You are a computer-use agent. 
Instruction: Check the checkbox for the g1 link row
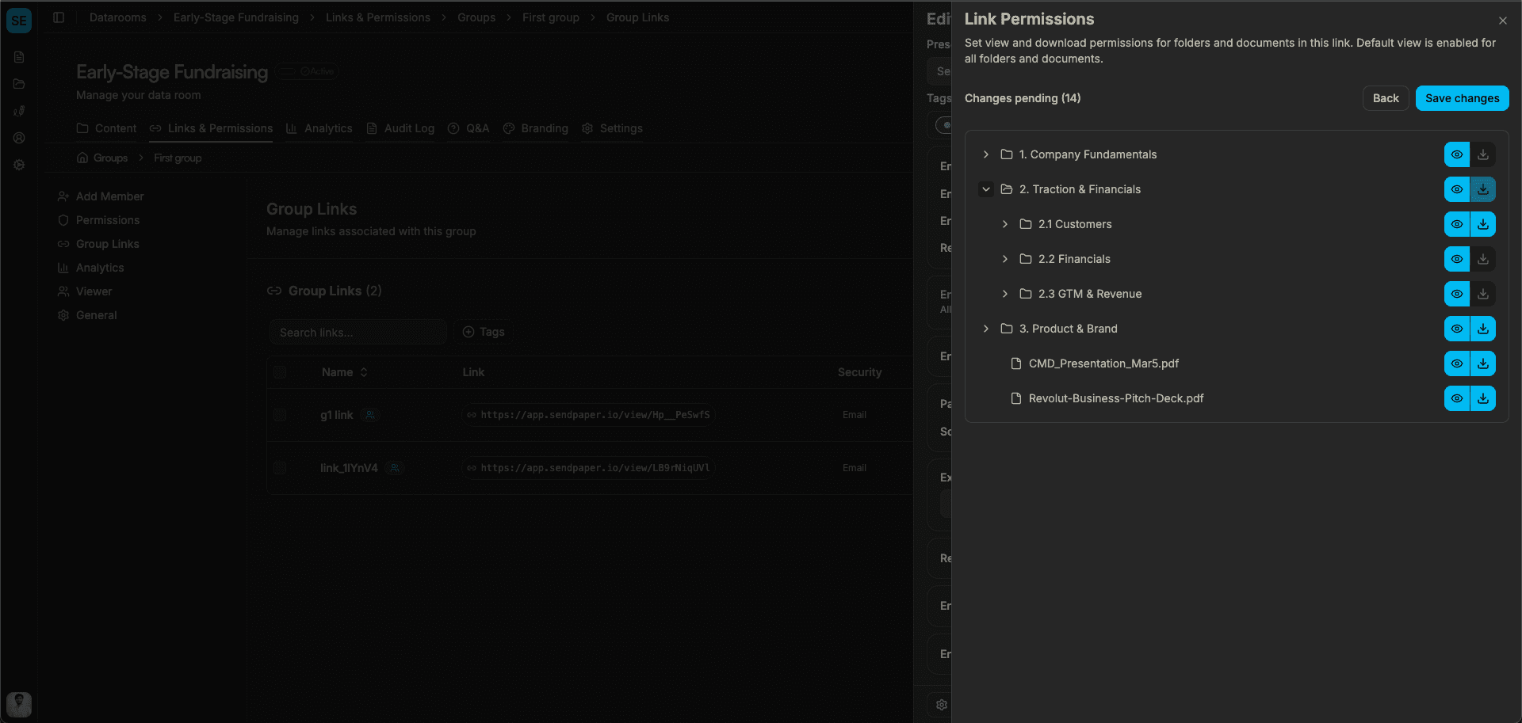[x=280, y=414]
